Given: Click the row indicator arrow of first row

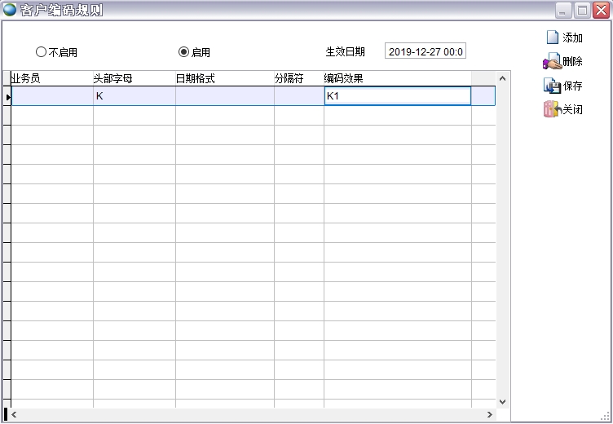Looking at the screenshot, I should [x=7, y=97].
